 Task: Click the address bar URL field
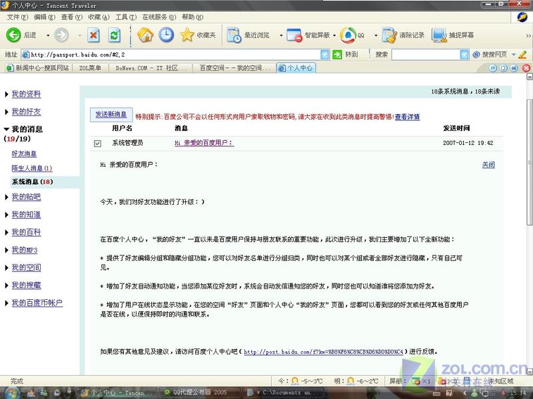click(x=171, y=55)
